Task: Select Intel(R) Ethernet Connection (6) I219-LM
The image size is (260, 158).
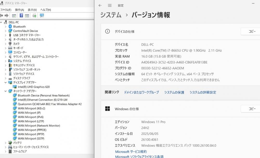Action: [43, 100]
